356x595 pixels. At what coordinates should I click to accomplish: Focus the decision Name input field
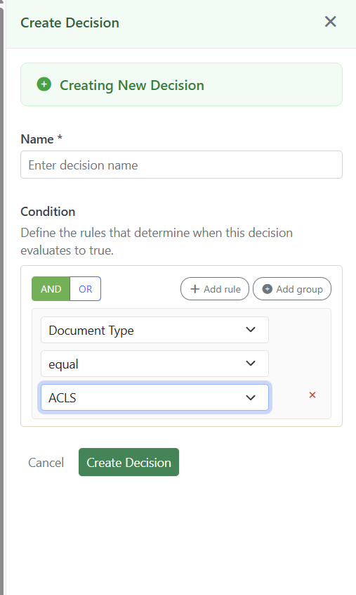point(181,165)
